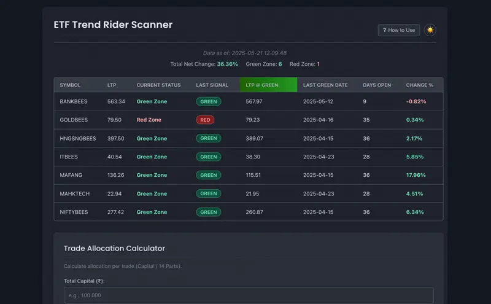Click the Total Net Change 36.36% value
Viewport: 491px width, 304px height.
[227, 64]
